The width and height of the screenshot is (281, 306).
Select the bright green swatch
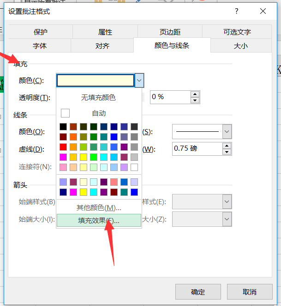coord(94,157)
